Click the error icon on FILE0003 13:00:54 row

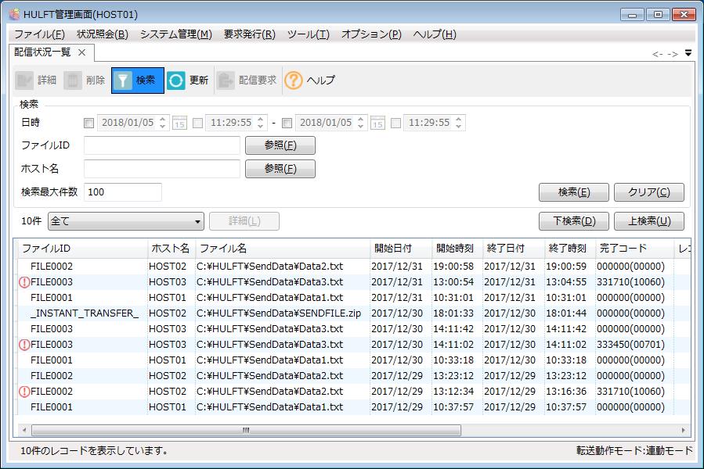[x=24, y=282]
